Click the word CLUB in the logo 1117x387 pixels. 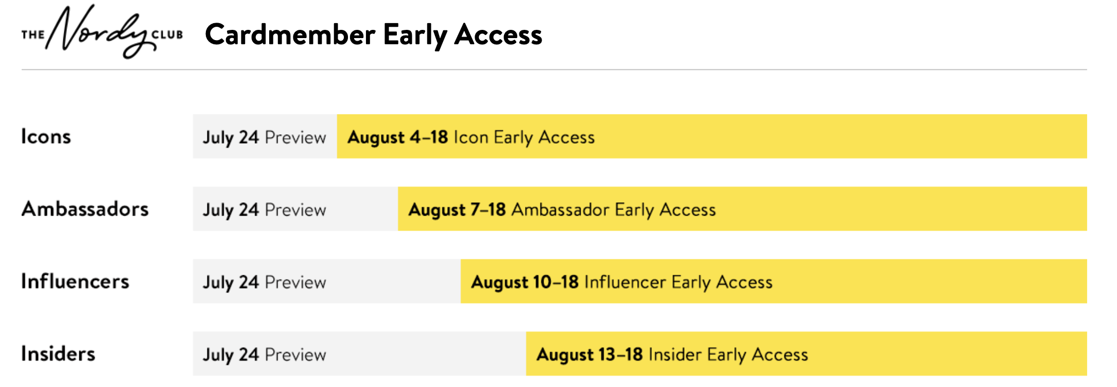167,35
